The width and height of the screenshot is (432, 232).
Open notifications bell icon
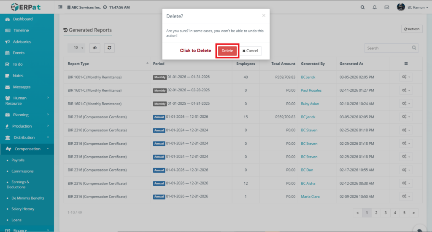click(x=375, y=7)
